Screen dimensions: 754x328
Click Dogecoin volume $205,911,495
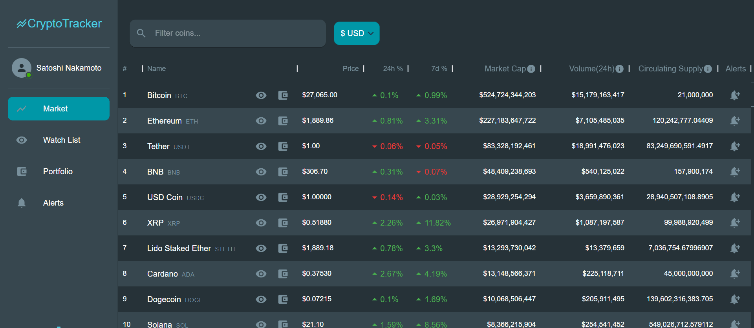603,299
